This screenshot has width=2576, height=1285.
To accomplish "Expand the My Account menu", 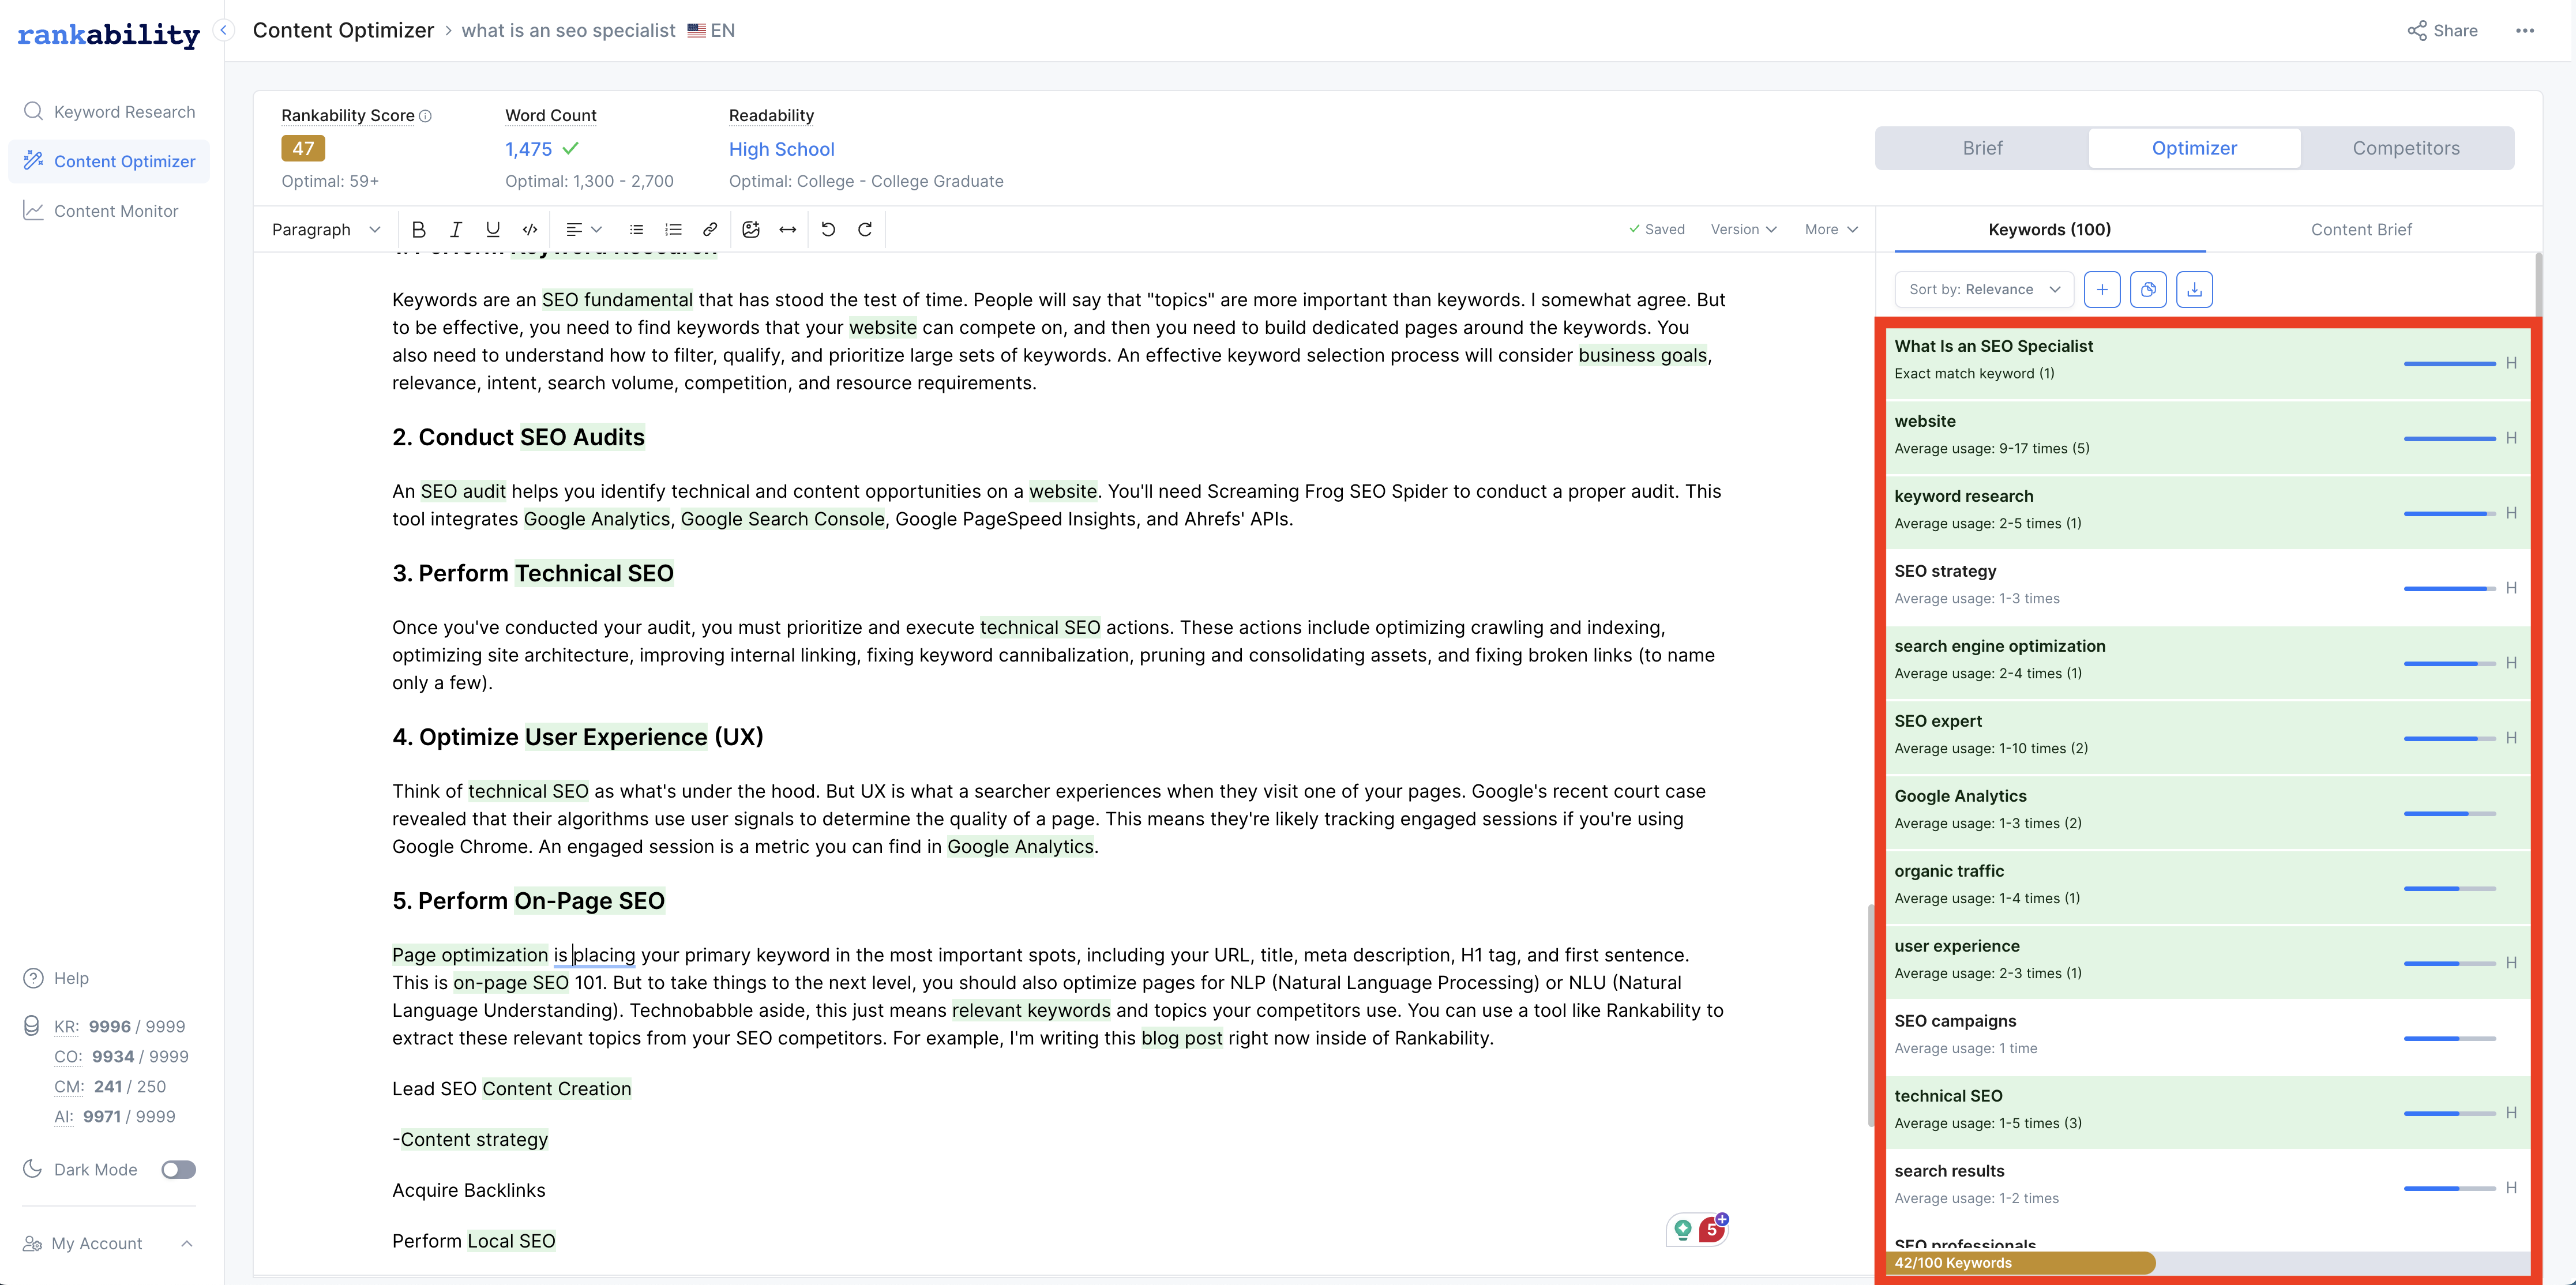I will (x=109, y=1243).
